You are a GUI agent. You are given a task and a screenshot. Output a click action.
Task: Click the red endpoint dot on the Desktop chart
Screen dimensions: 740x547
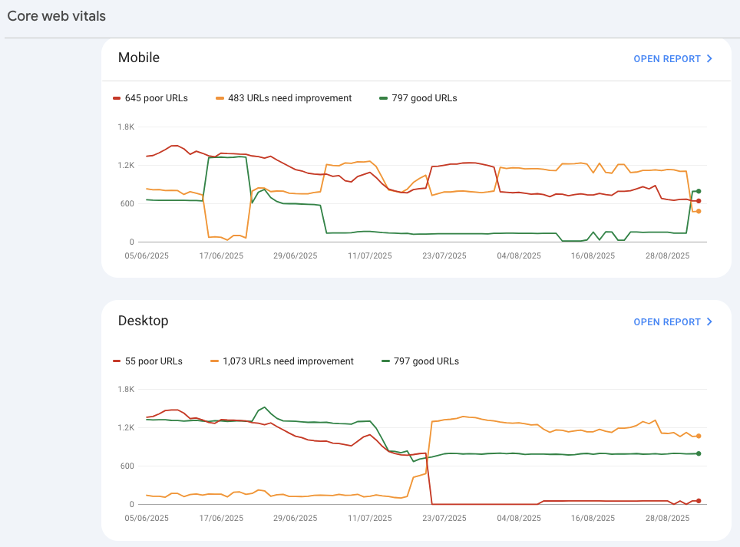click(x=698, y=500)
